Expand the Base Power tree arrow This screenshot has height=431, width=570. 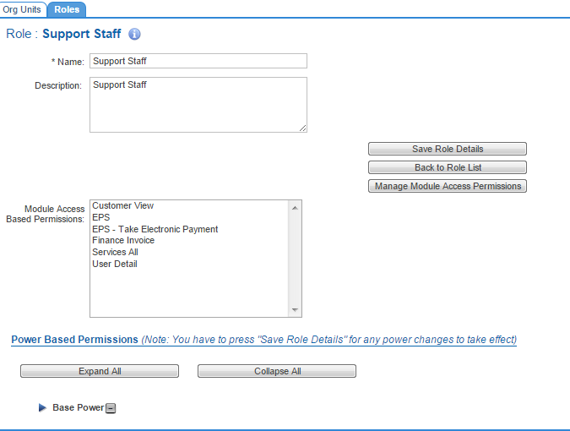pos(42,408)
